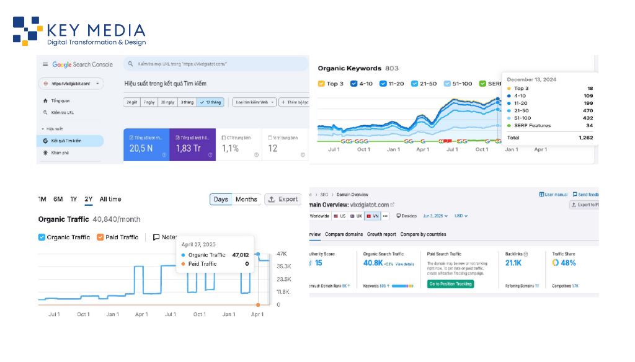Switch to Compare domains tab
Screen dimensions: 635x362
point(344,234)
